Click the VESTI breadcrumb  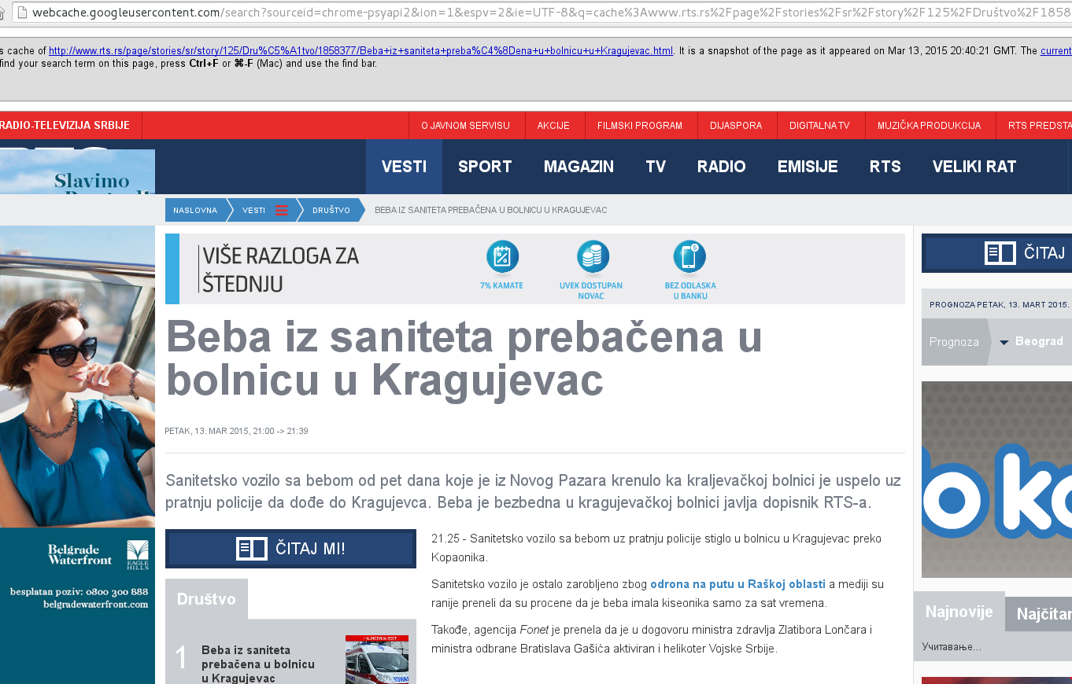[x=253, y=210]
